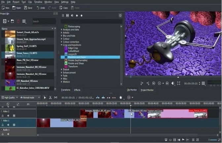
Task: Mute the Video 1 track audio
Action: (x=8, y=125)
